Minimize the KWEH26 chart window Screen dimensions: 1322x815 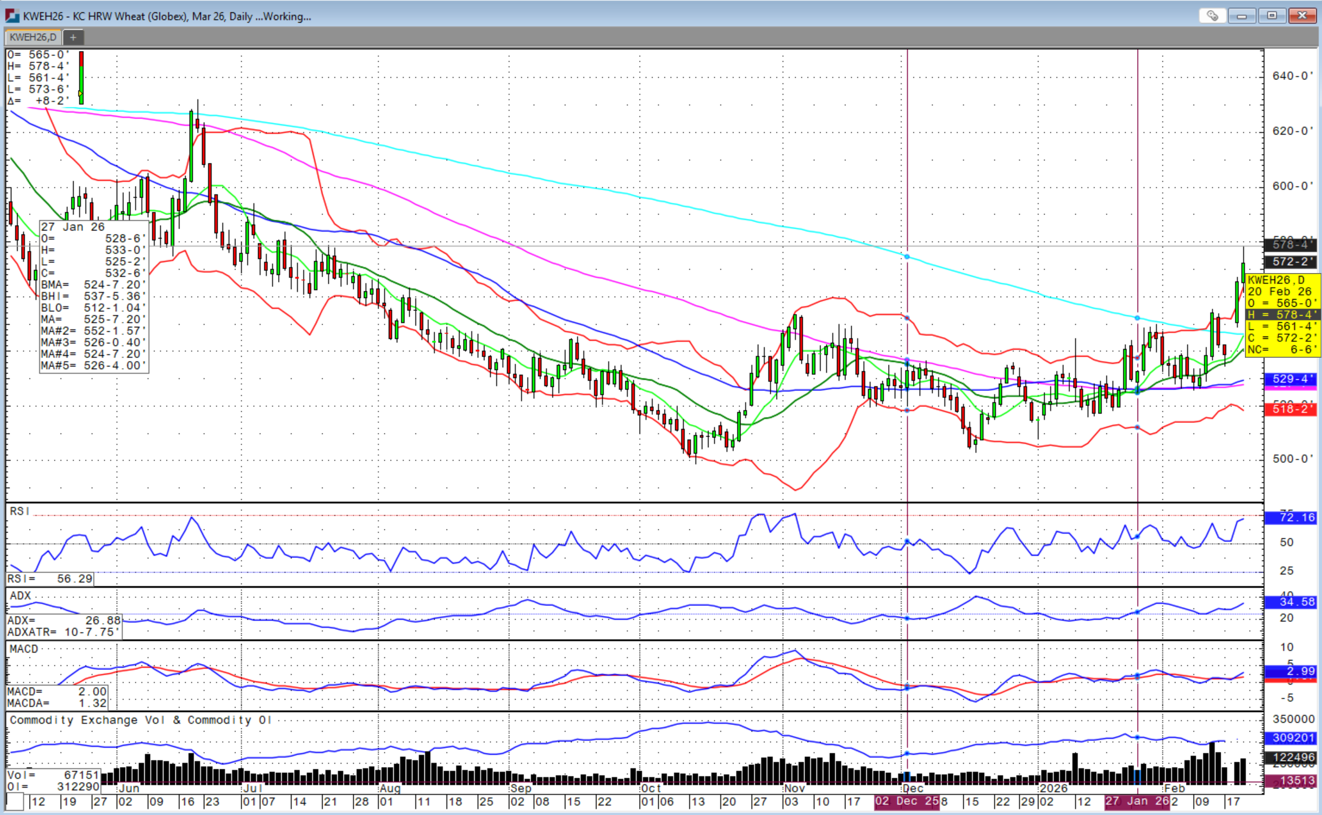1241,16
